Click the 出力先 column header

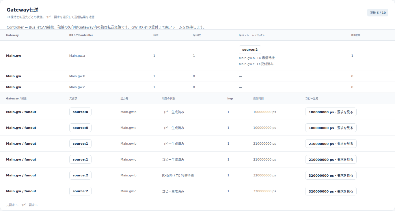(x=124, y=99)
